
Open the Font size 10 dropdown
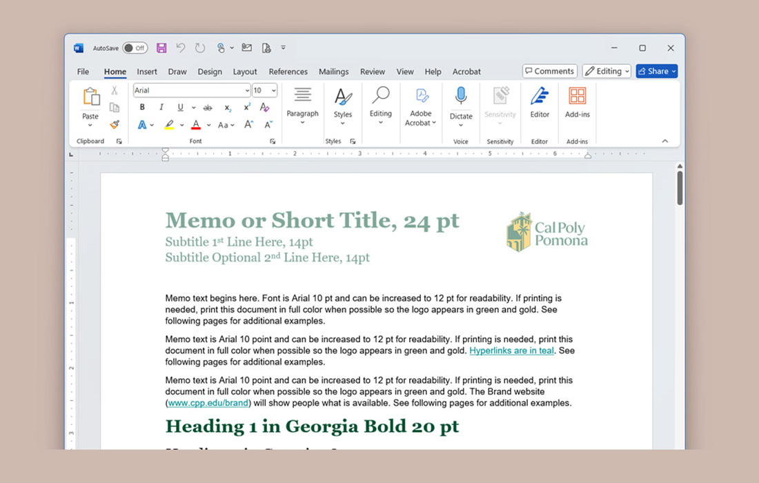[x=273, y=90]
